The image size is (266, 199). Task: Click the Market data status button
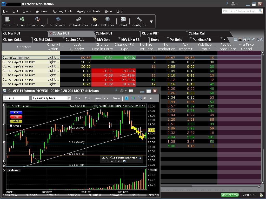click(x=230, y=195)
